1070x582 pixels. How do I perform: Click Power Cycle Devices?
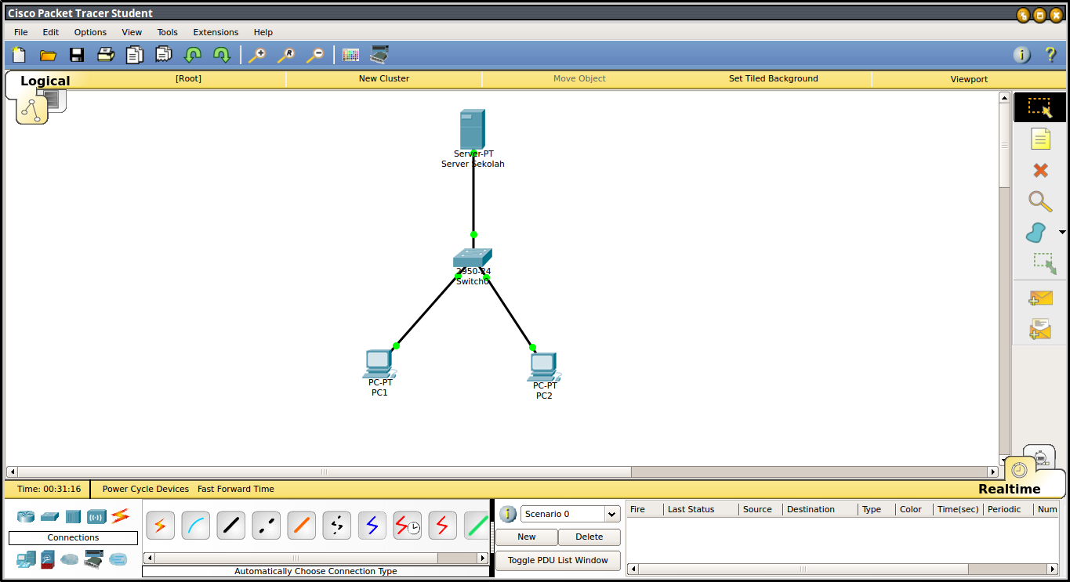146,489
